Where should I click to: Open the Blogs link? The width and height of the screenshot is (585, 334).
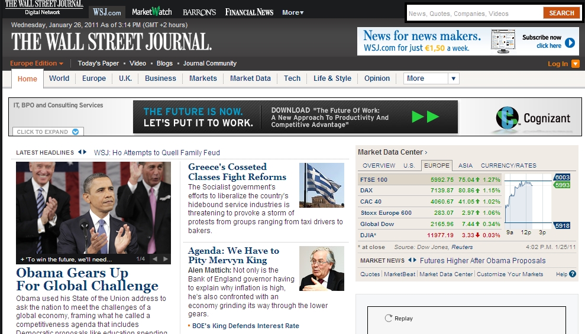164,63
